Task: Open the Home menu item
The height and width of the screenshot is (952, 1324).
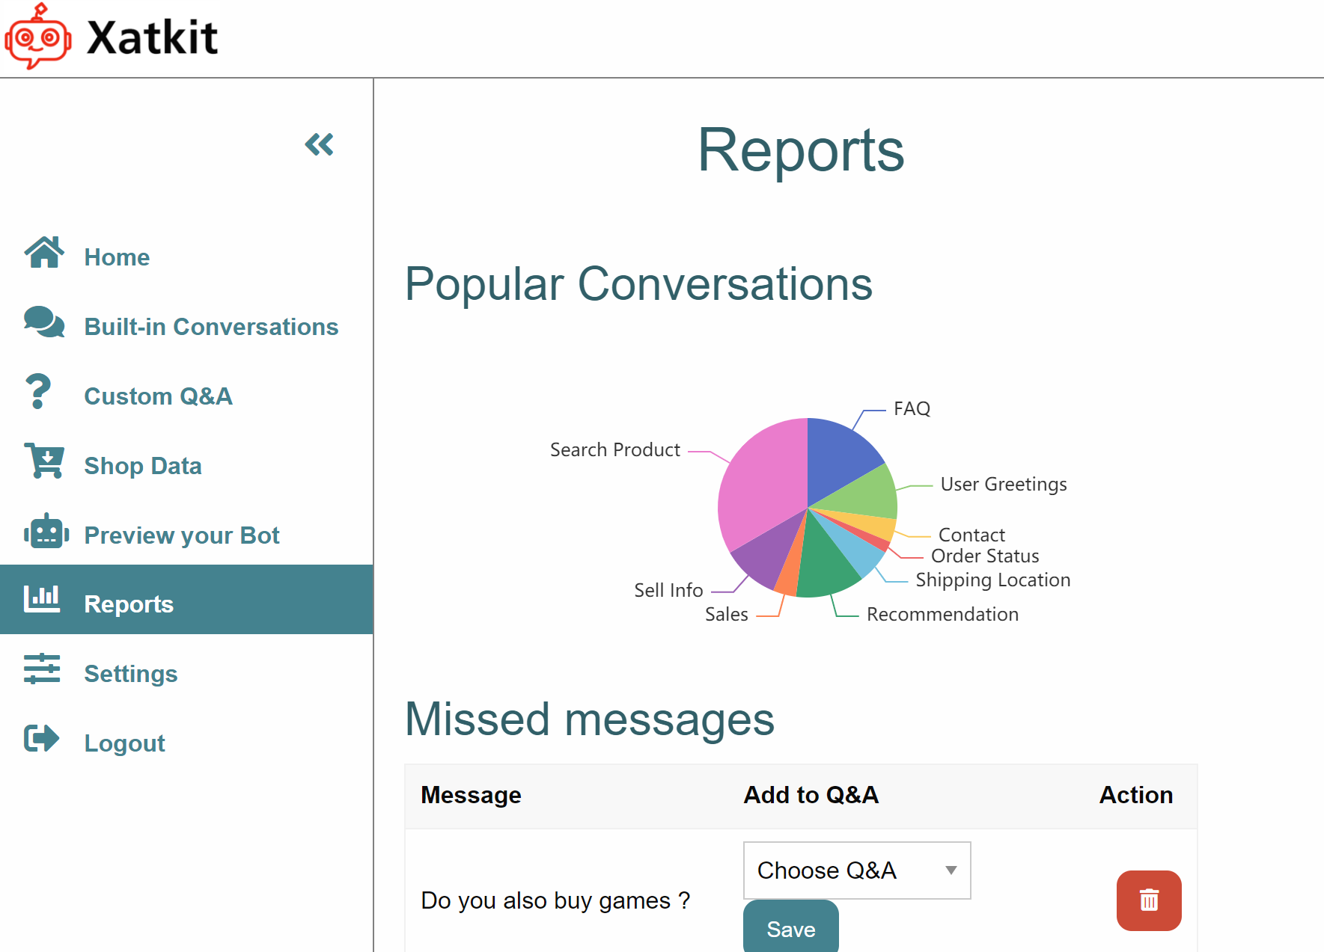Action: coord(117,257)
